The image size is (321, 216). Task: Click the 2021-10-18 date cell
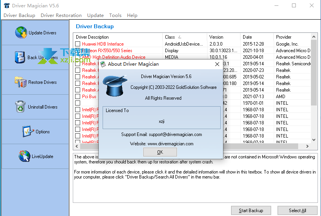coord(253,51)
